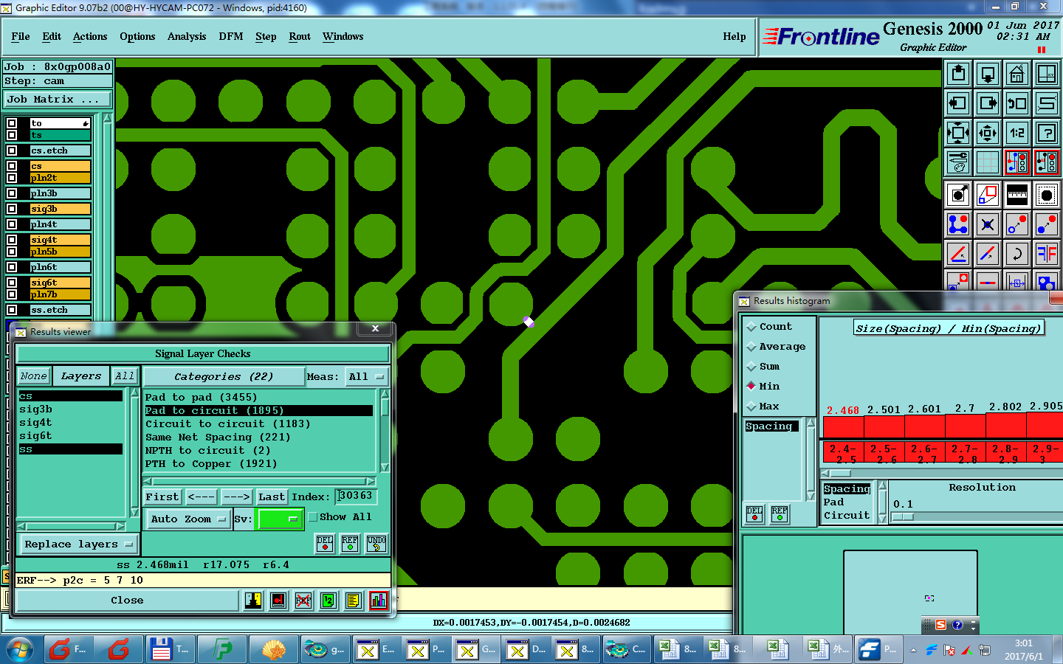This screenshot has width=1063, height=664.
Task: Click the Last result button
Action: click(x=272, y=497)
